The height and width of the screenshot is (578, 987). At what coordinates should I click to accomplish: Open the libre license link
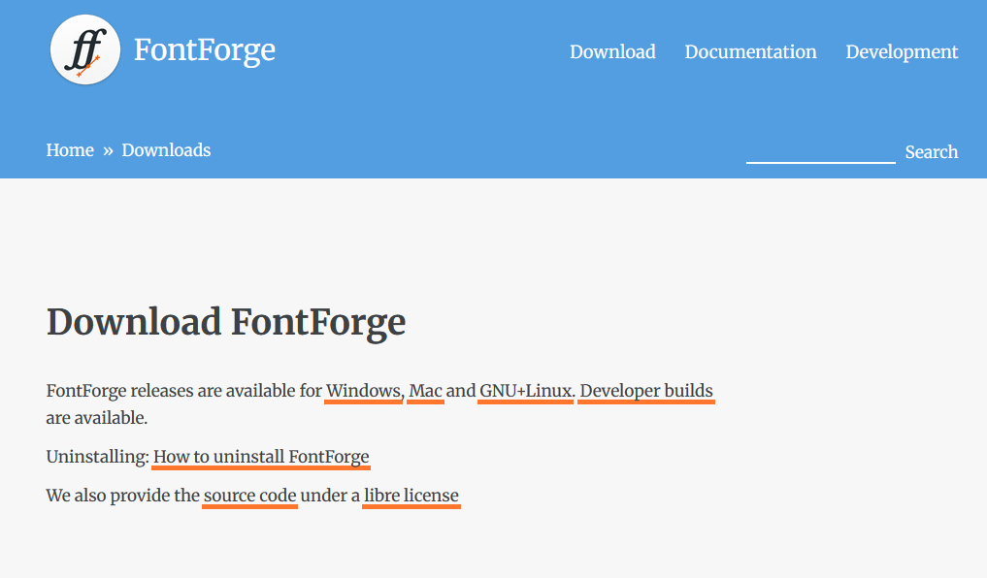[x=411, y=496]
